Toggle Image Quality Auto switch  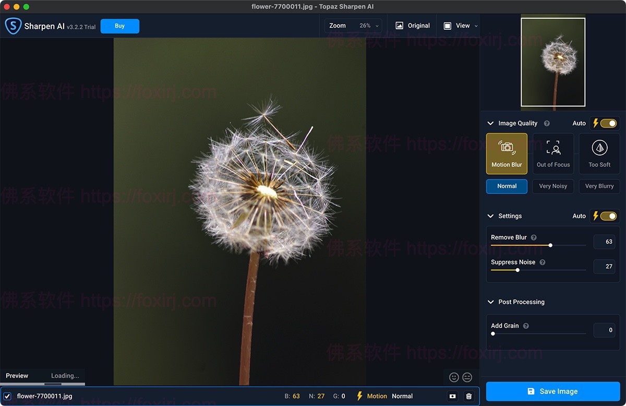[x=608, y=124]
